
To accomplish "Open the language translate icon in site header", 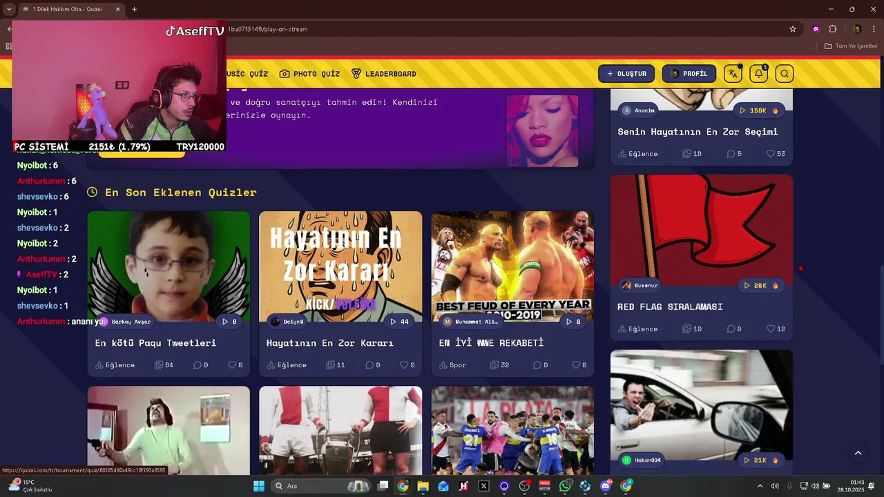I will click(x=733, y=74).
